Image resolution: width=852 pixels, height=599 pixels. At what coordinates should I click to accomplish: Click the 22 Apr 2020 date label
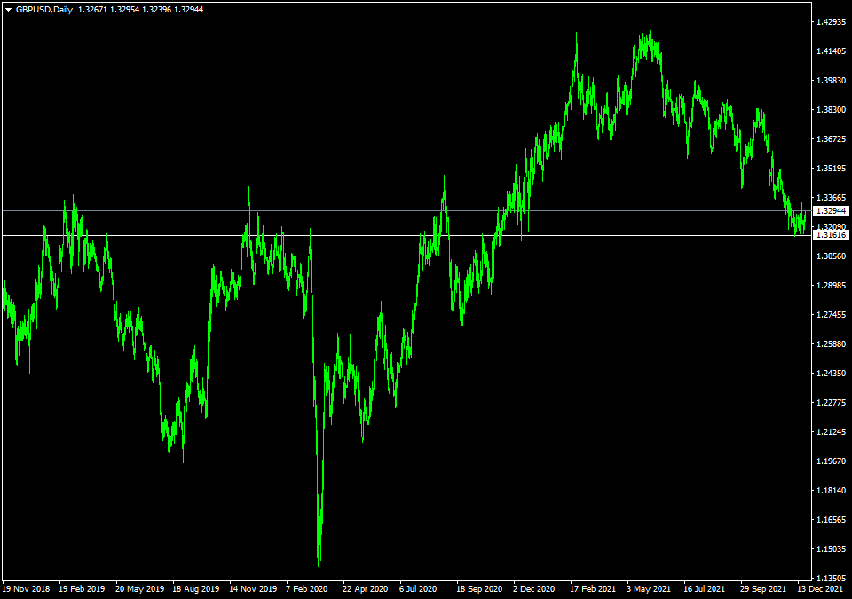365,589
